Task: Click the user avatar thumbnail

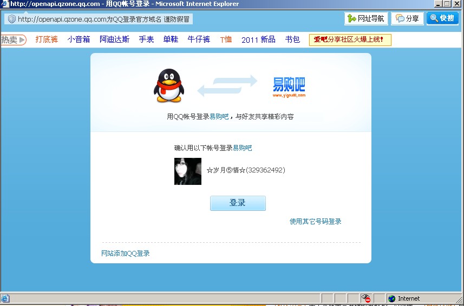Action: point(188,171)
